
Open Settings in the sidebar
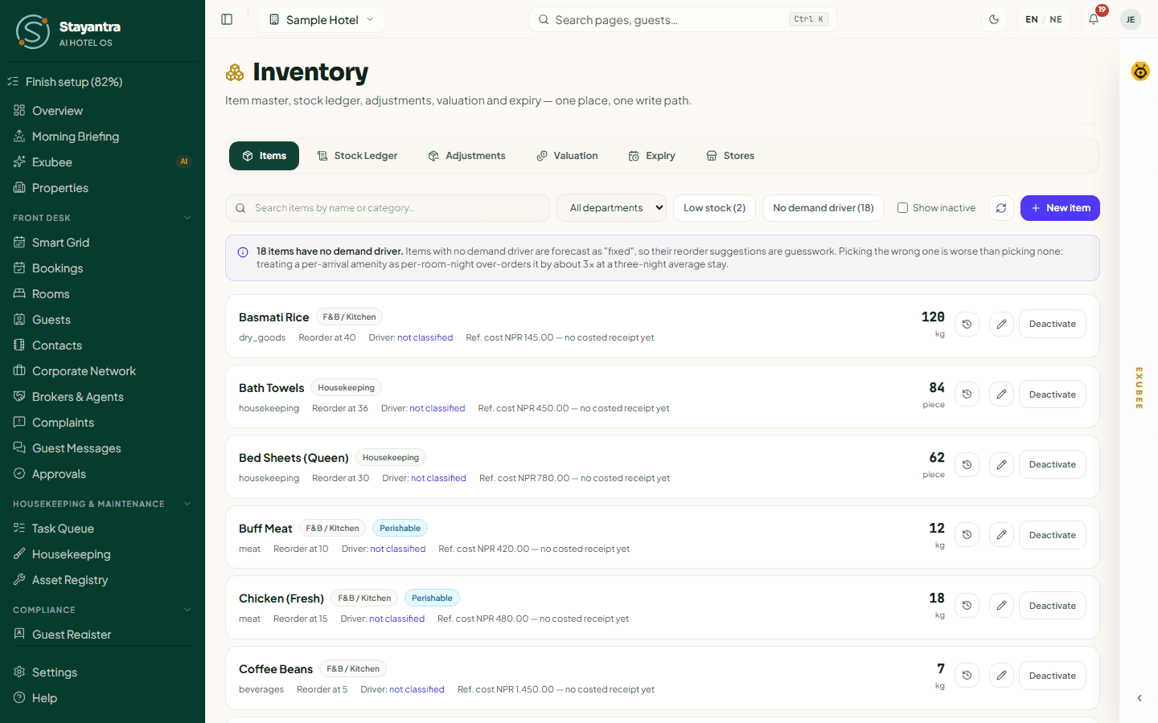[x=55, y=672]
